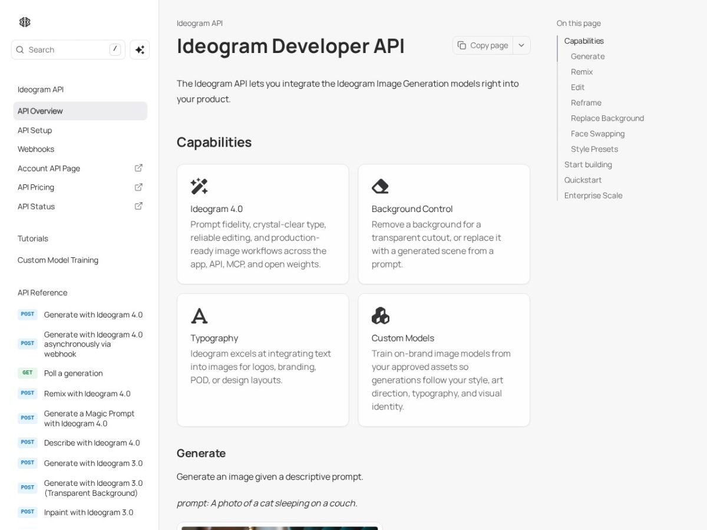Open the AI assistant sparkle button

(140, 50)
